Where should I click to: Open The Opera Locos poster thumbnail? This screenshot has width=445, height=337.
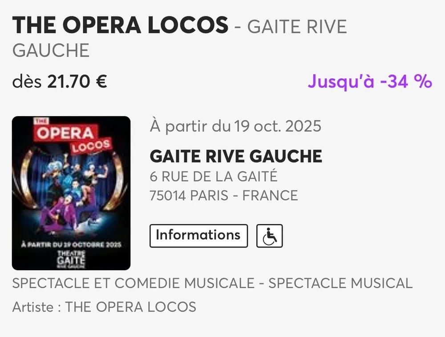[x=71, y=193]
